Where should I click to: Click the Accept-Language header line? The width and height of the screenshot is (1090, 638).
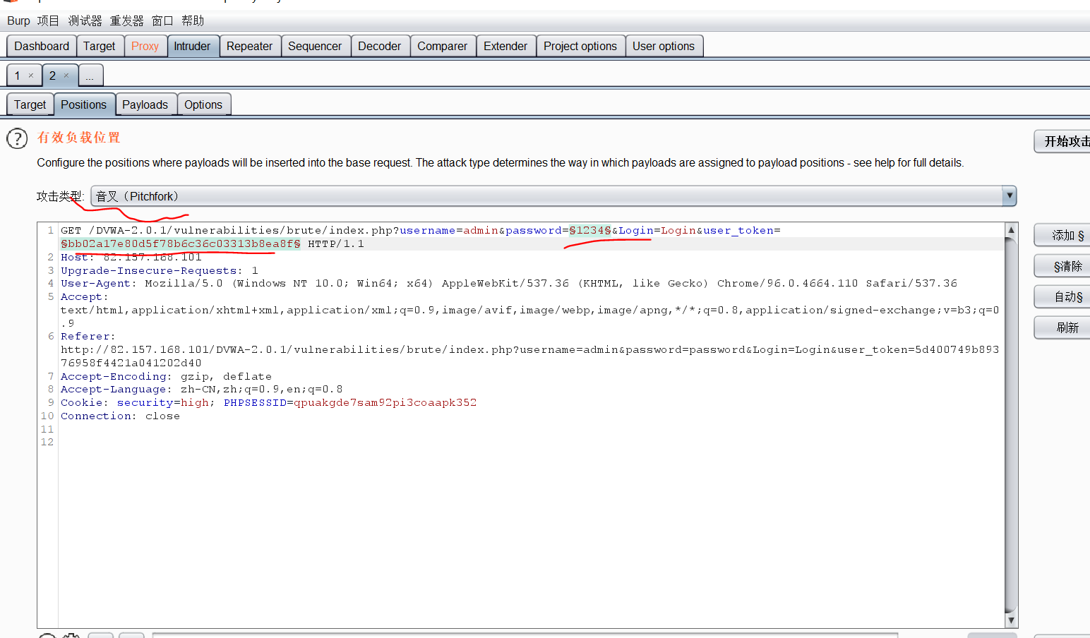pos(202,389)
